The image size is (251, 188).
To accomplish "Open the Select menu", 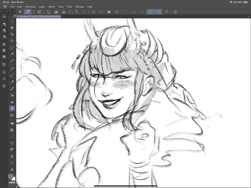I will click(x=52, y=7).
